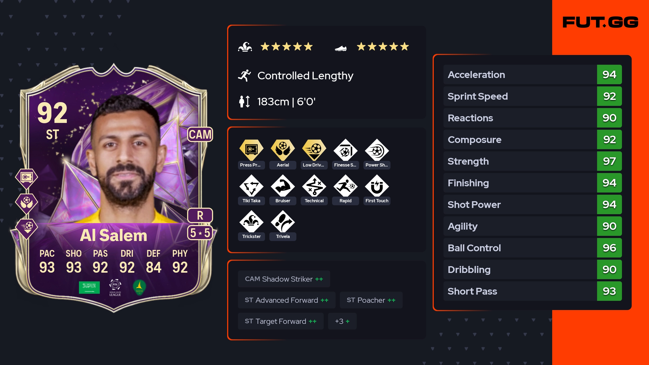The image size is (649, 365).
Task: Click the Press Proven playstyle icon
Action: (251, 150)
